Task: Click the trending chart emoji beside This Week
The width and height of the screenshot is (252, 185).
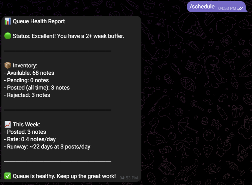Action: (x=8, y=124)
